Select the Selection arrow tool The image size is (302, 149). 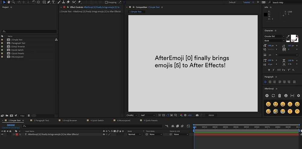[4, 2]
